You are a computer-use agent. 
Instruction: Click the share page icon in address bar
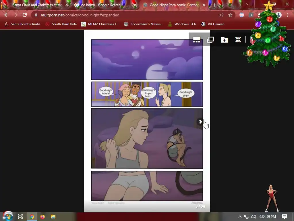click(x=221, y=15)
